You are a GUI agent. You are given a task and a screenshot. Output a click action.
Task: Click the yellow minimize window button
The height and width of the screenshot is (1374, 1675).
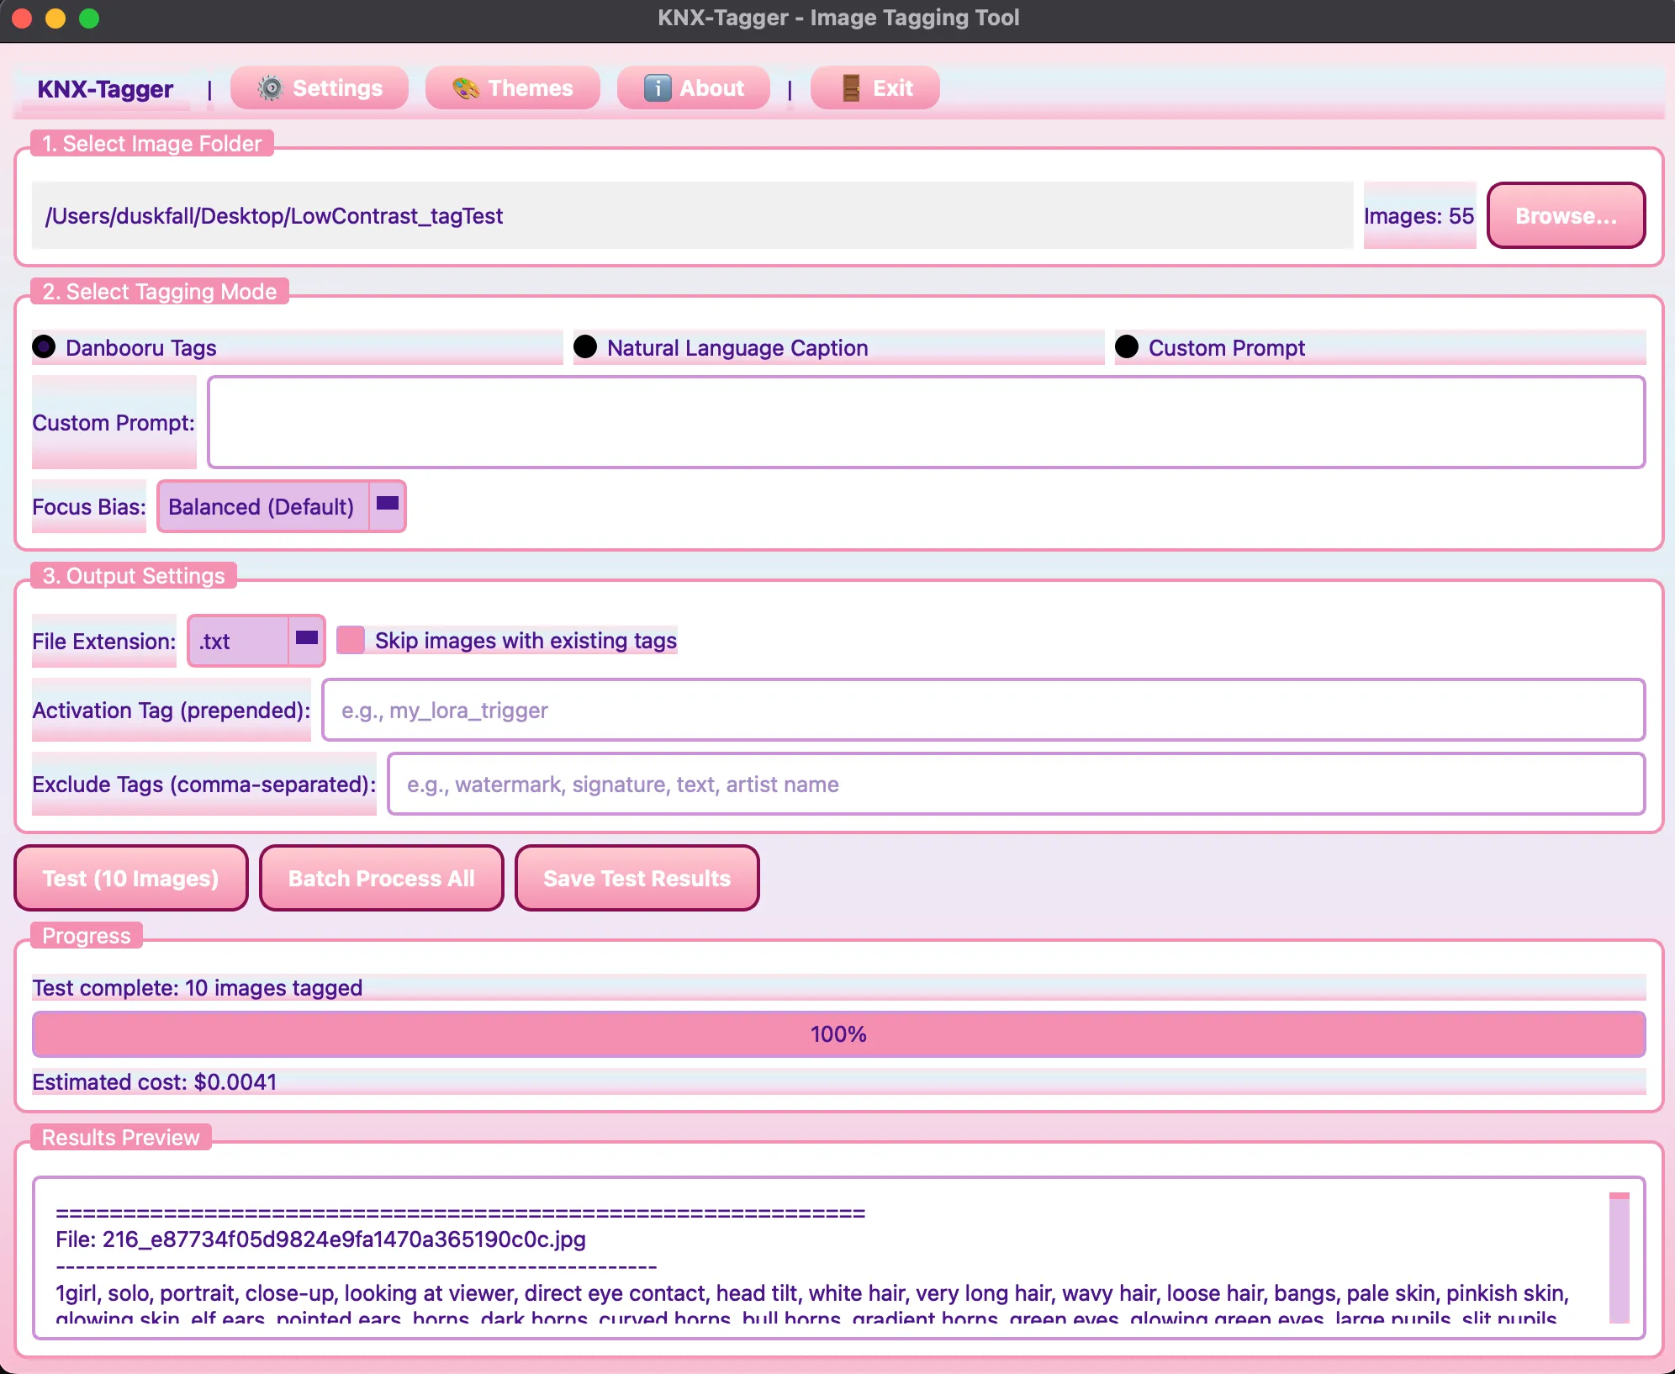[x=55, y=18]
